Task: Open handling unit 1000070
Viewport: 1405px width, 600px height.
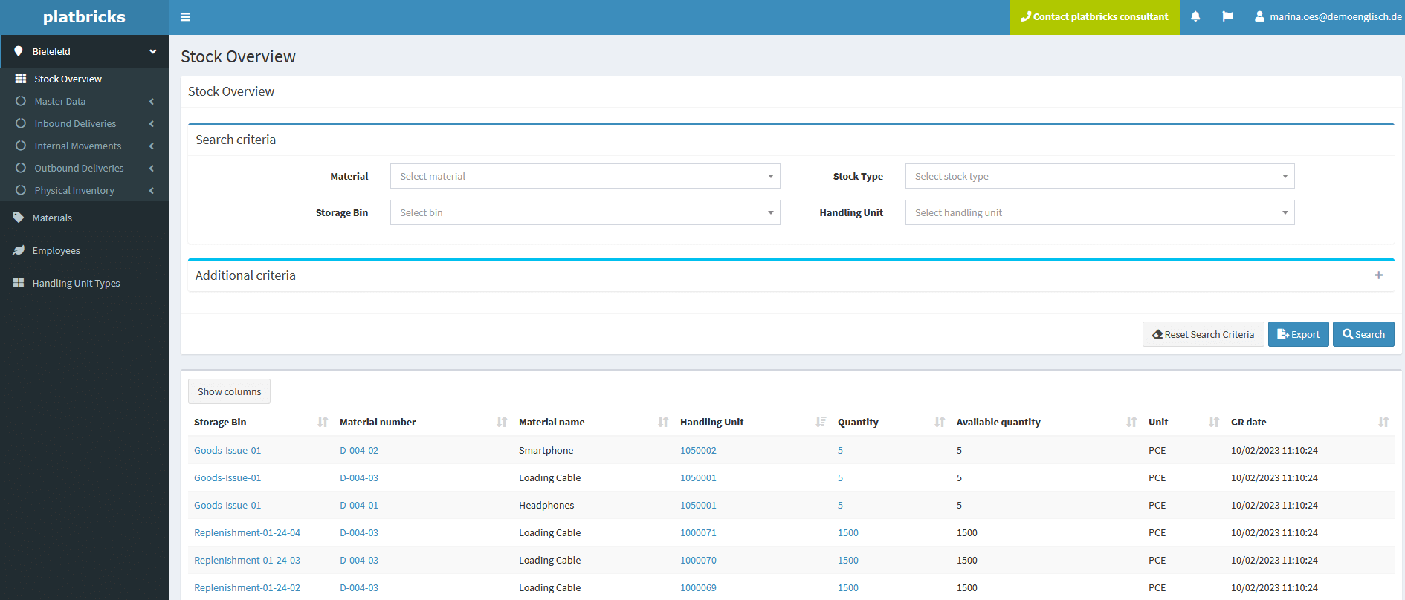Action: pyautogui.click(x=698, y=560)
